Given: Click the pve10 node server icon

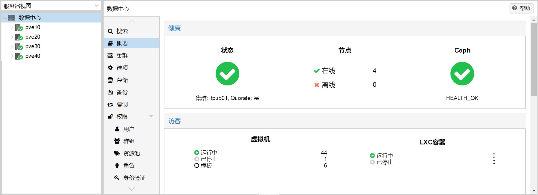Looking at the screenshot, I should (19, 28).
